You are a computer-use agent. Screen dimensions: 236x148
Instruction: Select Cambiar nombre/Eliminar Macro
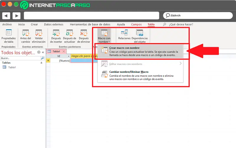pos(140,75)
